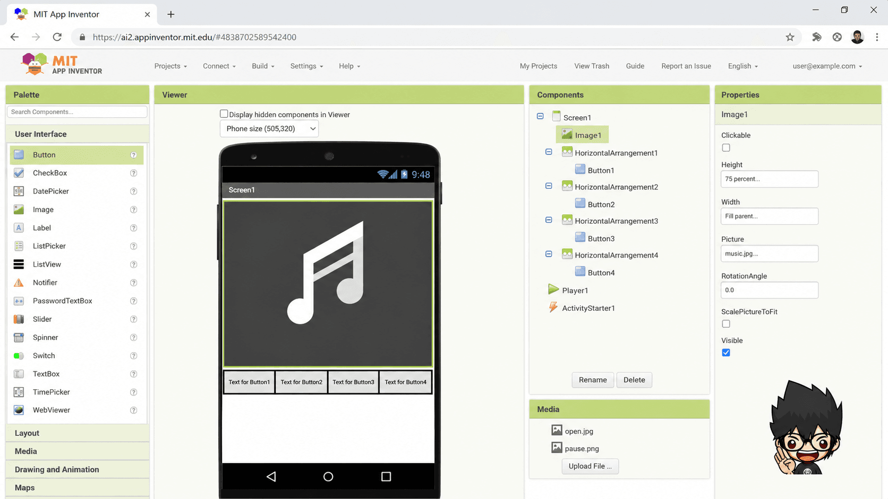888x499 pixels.
Task: Click the open.jpg media file
Action: [x=578, y=431]
